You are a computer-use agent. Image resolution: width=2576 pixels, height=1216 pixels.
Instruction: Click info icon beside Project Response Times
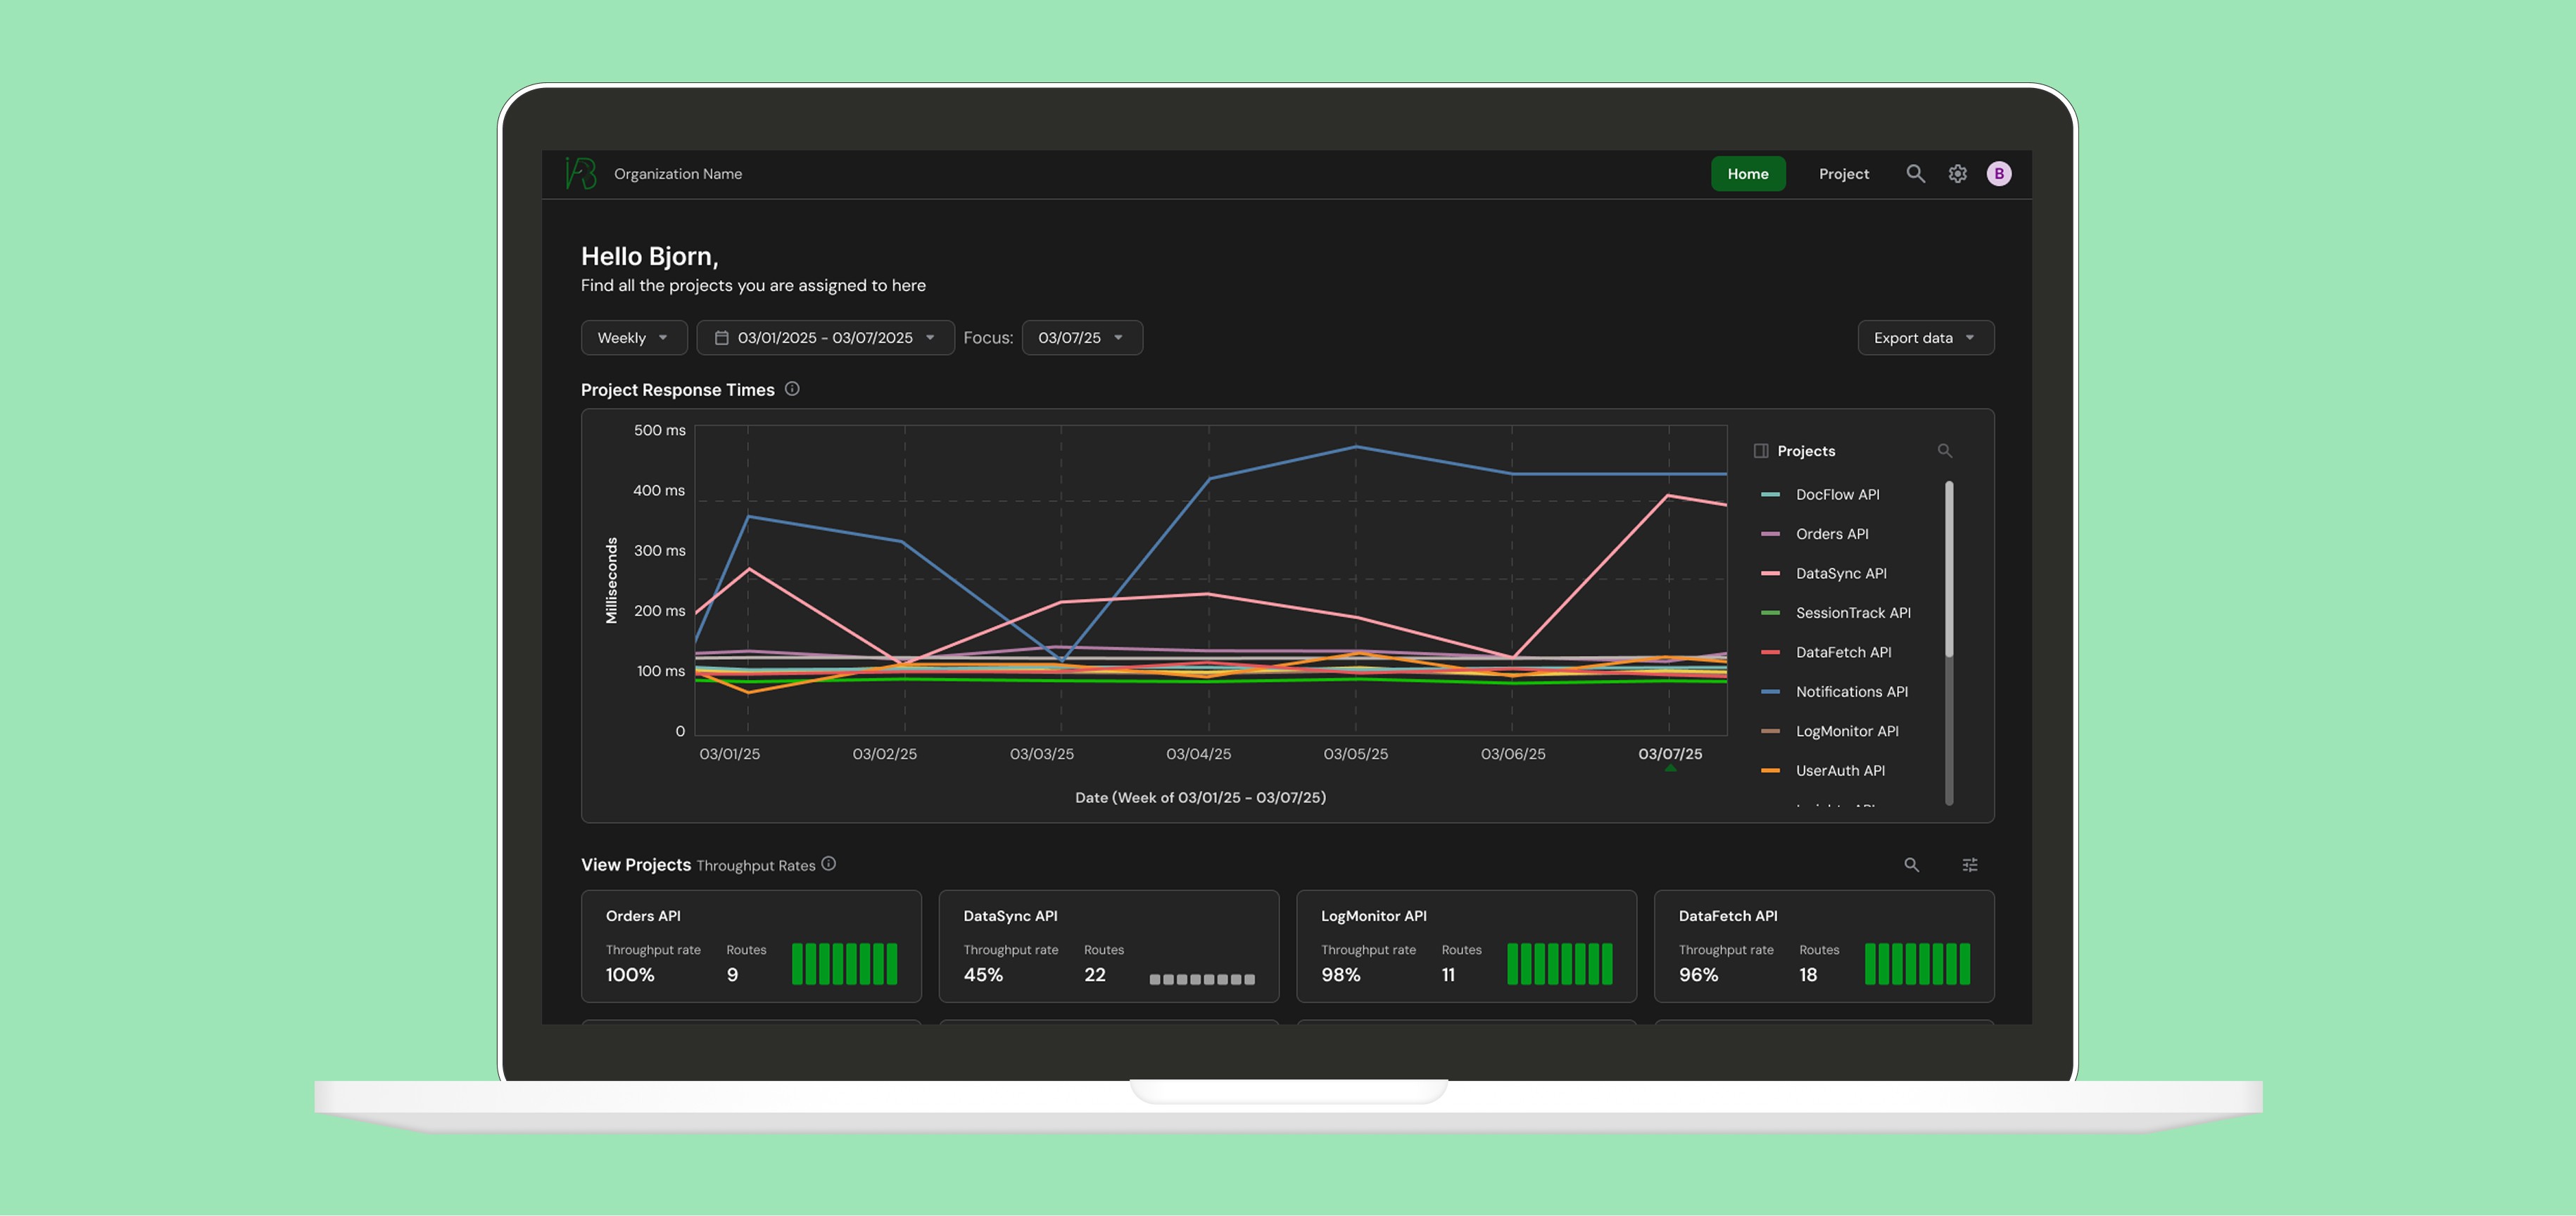792,389
